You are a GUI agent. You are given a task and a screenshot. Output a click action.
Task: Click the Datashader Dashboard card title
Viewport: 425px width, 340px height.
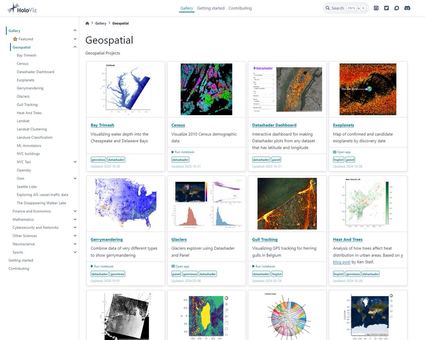pos(274,125)
